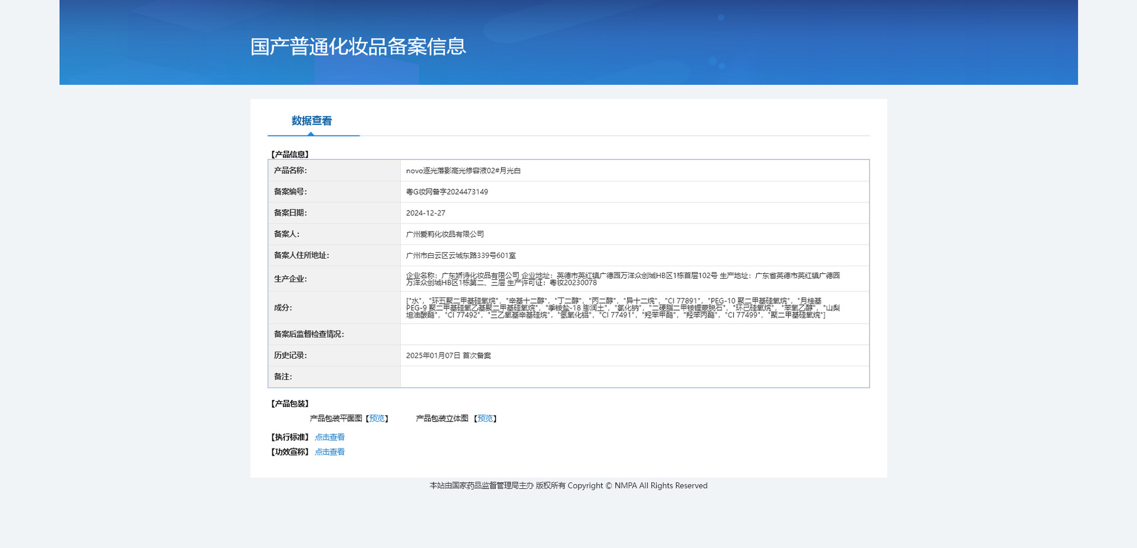Click the 生产企业 row label
Image resolution: width=1137 pixels, height=548 pixels.
click(x=290, y=279)
